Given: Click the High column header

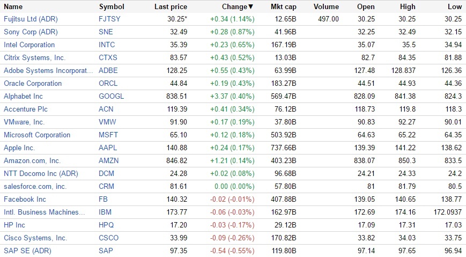Looking at the screenshot, I should point(408,7).
